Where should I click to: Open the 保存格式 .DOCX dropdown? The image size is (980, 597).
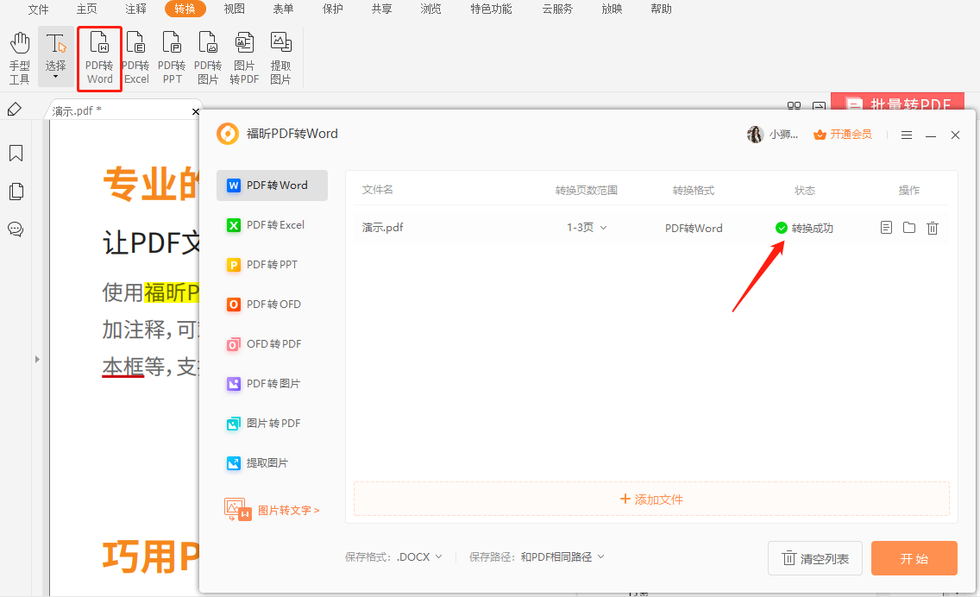pos(419,557)
